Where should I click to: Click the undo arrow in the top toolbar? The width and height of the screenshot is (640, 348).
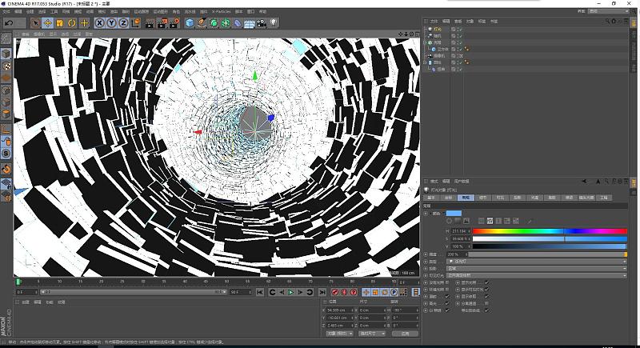pos(8,23)
